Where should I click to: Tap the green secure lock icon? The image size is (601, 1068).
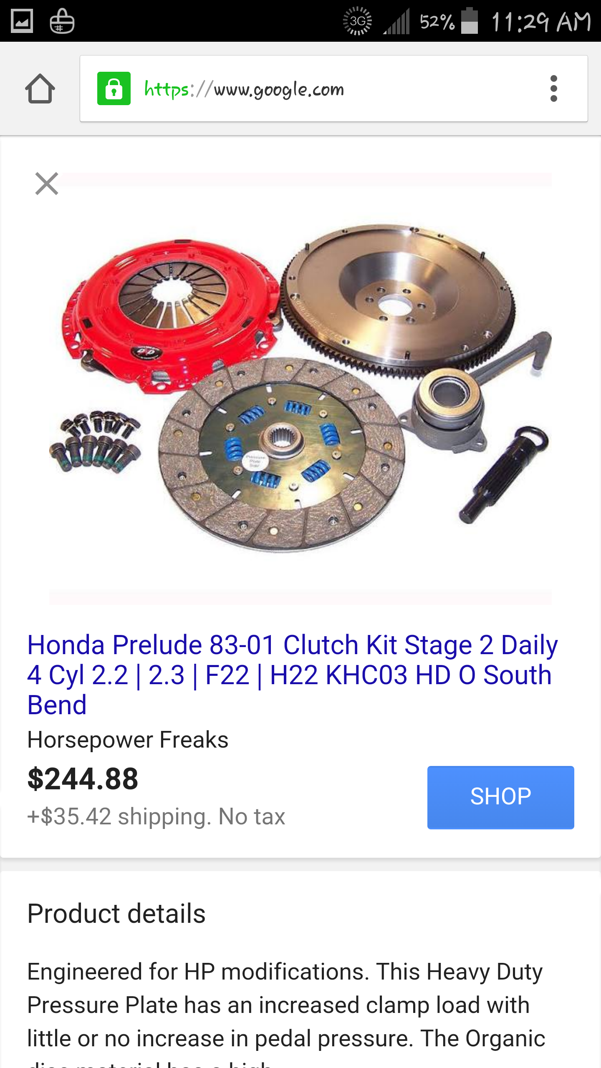(114, 88)
